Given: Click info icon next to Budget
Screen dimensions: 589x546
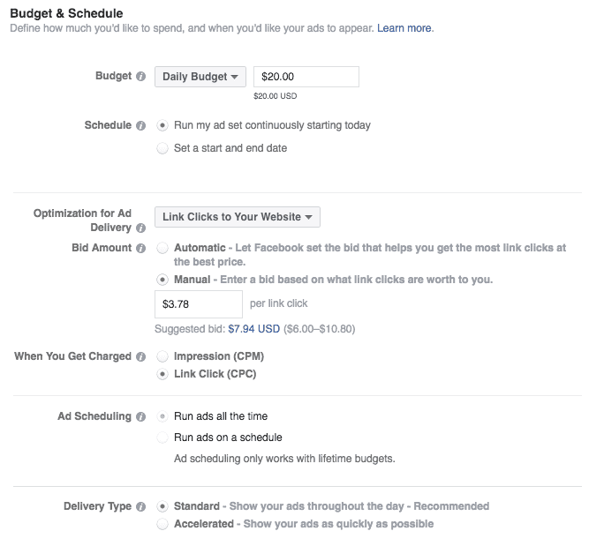Looking at the screenshot, I should (141, 77).
